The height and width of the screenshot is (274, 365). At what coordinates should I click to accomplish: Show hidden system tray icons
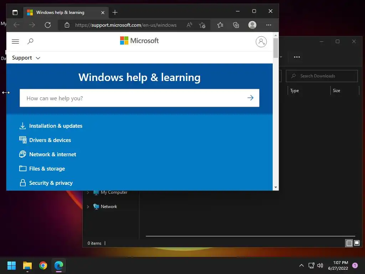click(302, 265)
